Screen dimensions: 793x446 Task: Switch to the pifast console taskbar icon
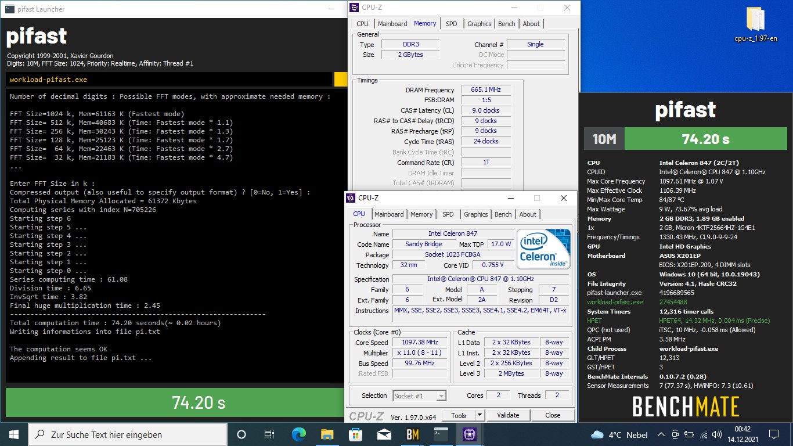[x=441, y=434]
